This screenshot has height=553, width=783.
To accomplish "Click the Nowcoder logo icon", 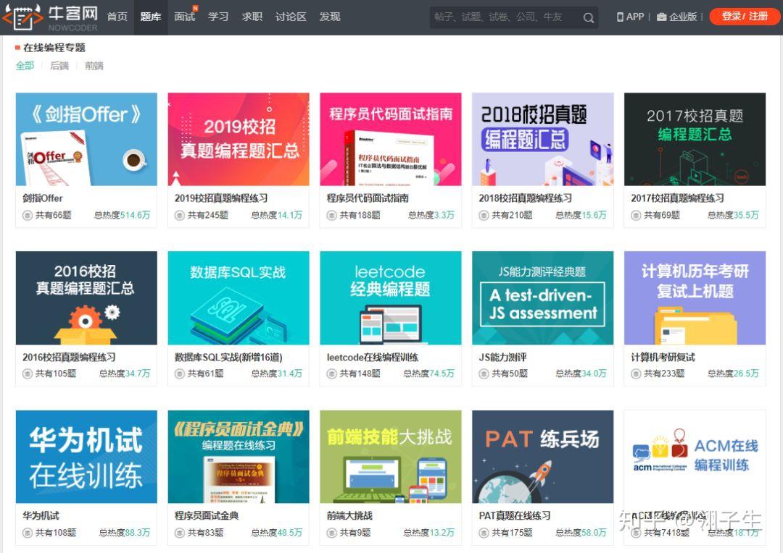I will pos(22,17).
